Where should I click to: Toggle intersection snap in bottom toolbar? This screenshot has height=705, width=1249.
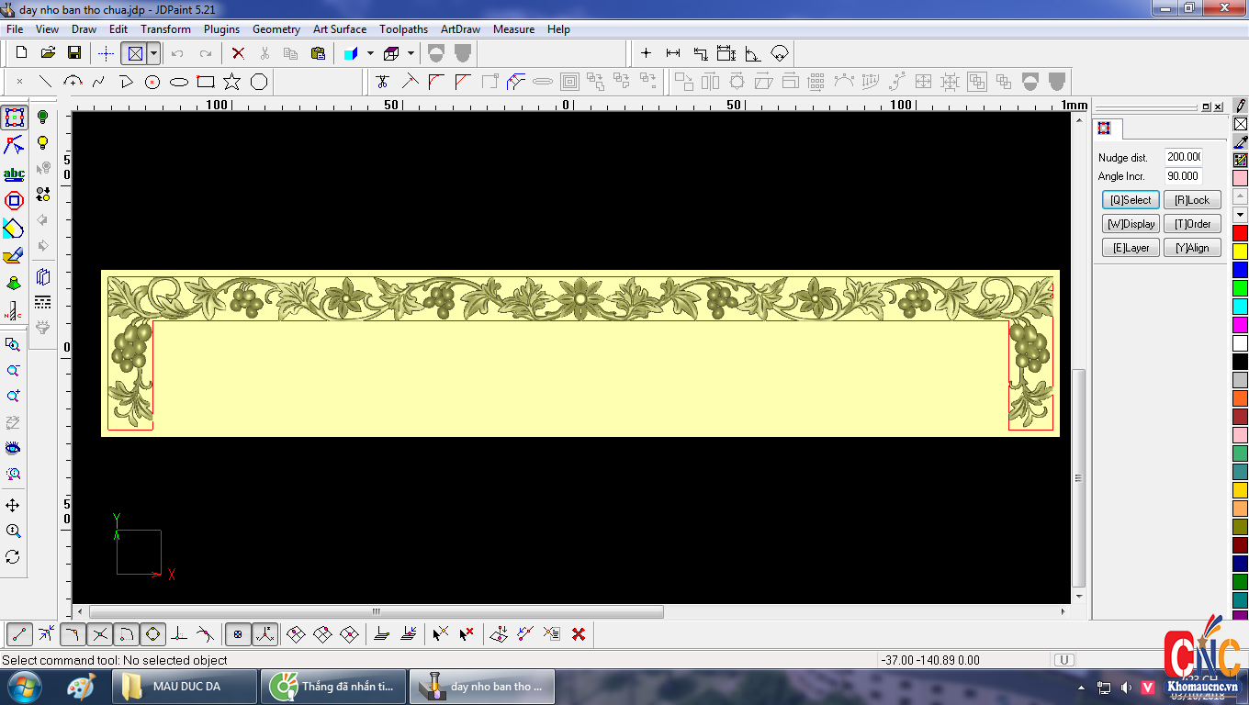pyautogui.click(x=100, y=633)
